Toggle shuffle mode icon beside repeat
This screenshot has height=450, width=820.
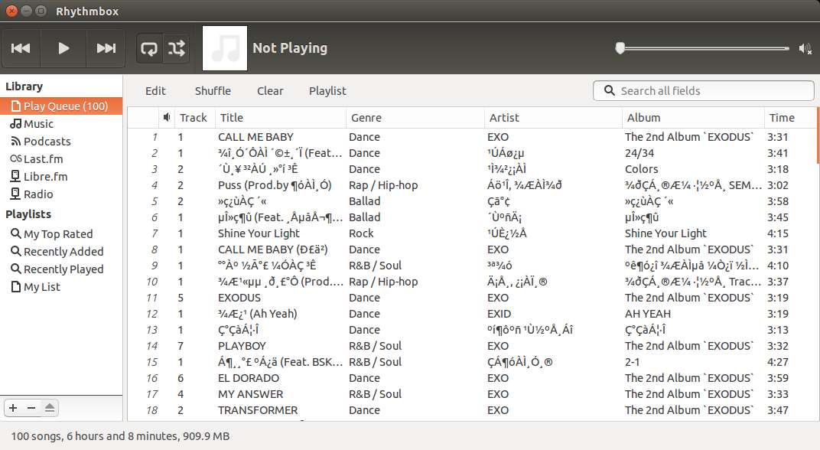[176, 48]
